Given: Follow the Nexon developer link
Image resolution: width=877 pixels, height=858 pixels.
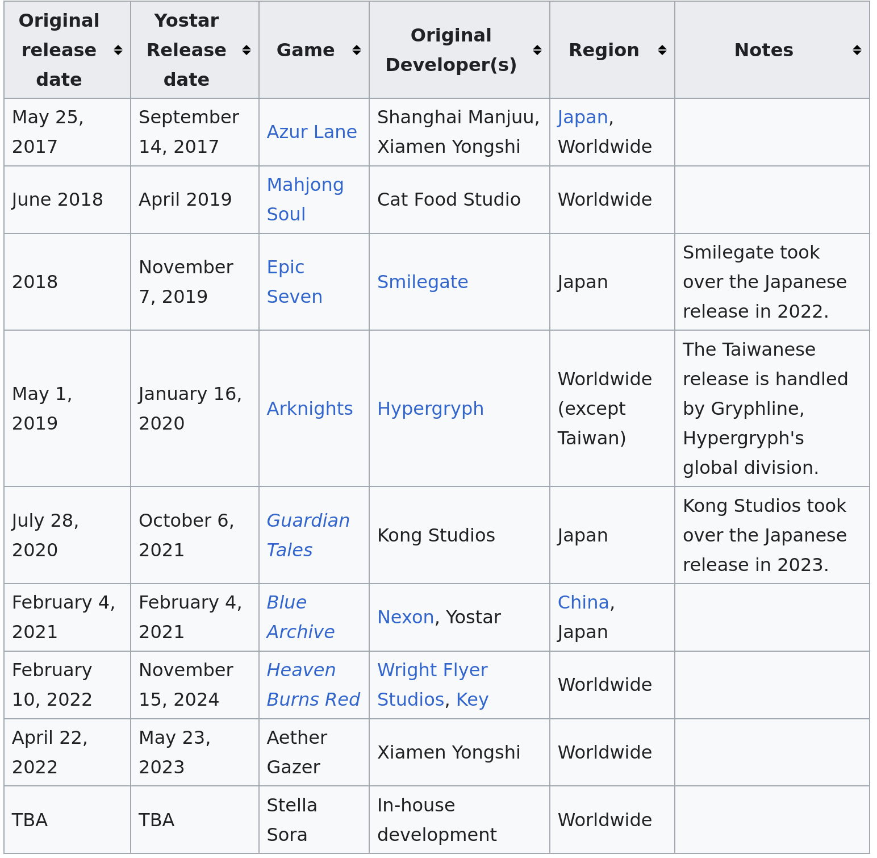Looking at the screenshot, I should coord(406,617).
